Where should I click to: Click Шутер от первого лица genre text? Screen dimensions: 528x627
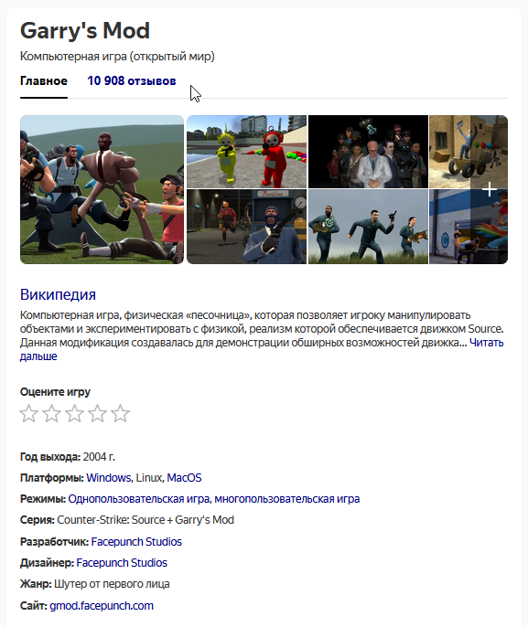(x=112, y=584)
